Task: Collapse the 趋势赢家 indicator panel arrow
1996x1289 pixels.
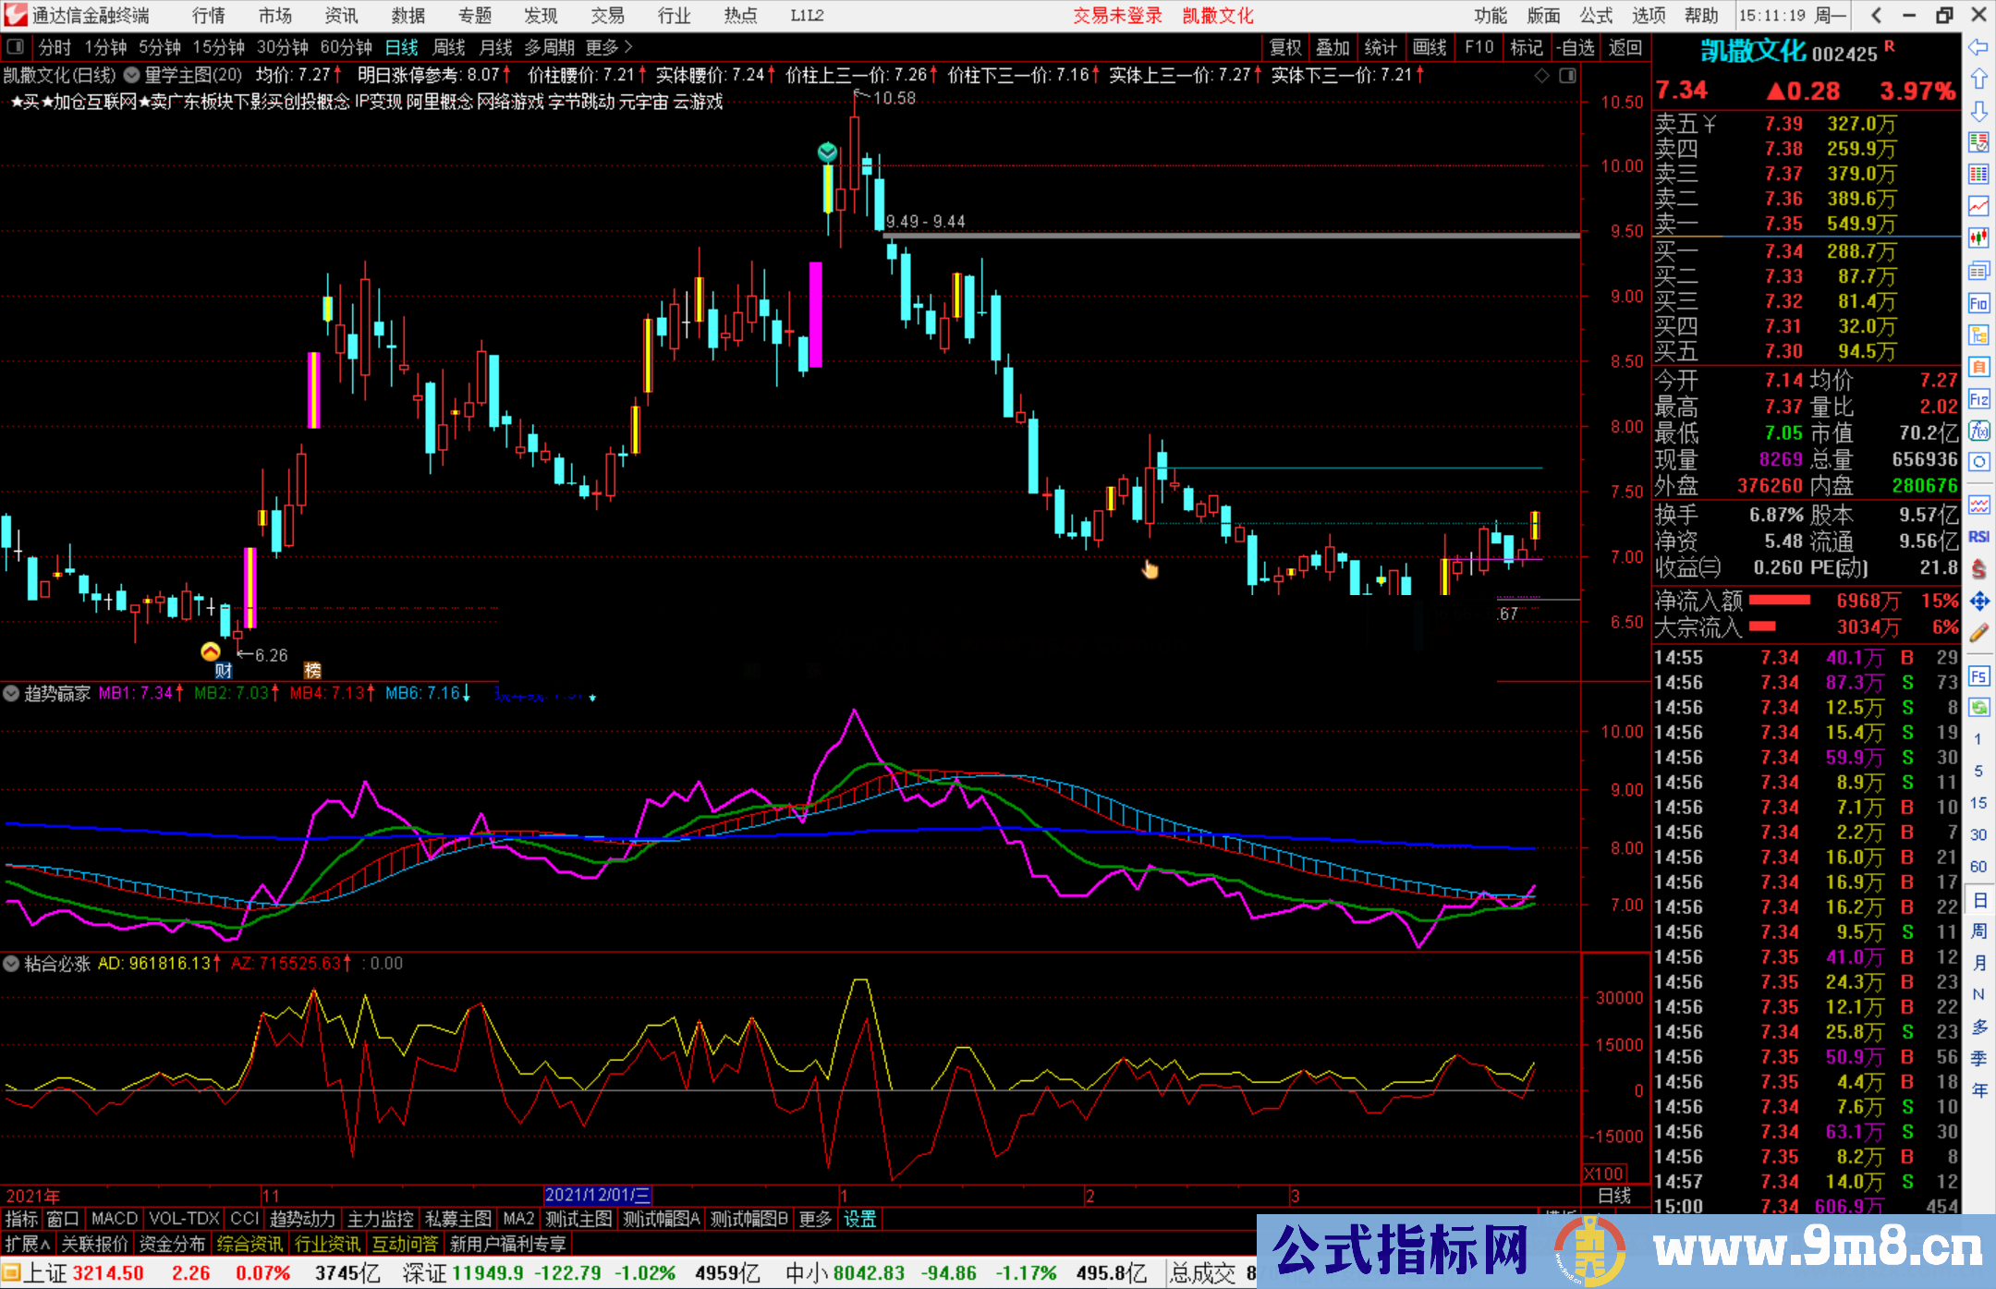Action: (x=11, y=693)
